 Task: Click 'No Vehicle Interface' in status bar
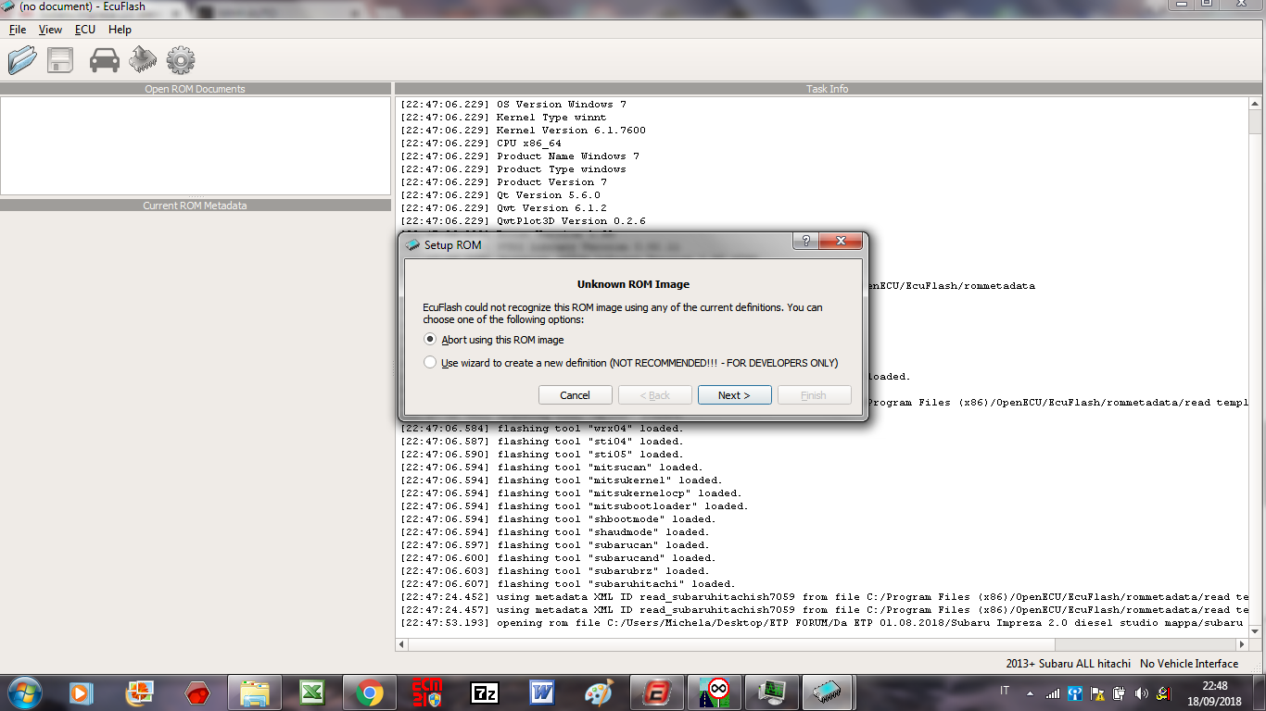(x=1189, y=664)
